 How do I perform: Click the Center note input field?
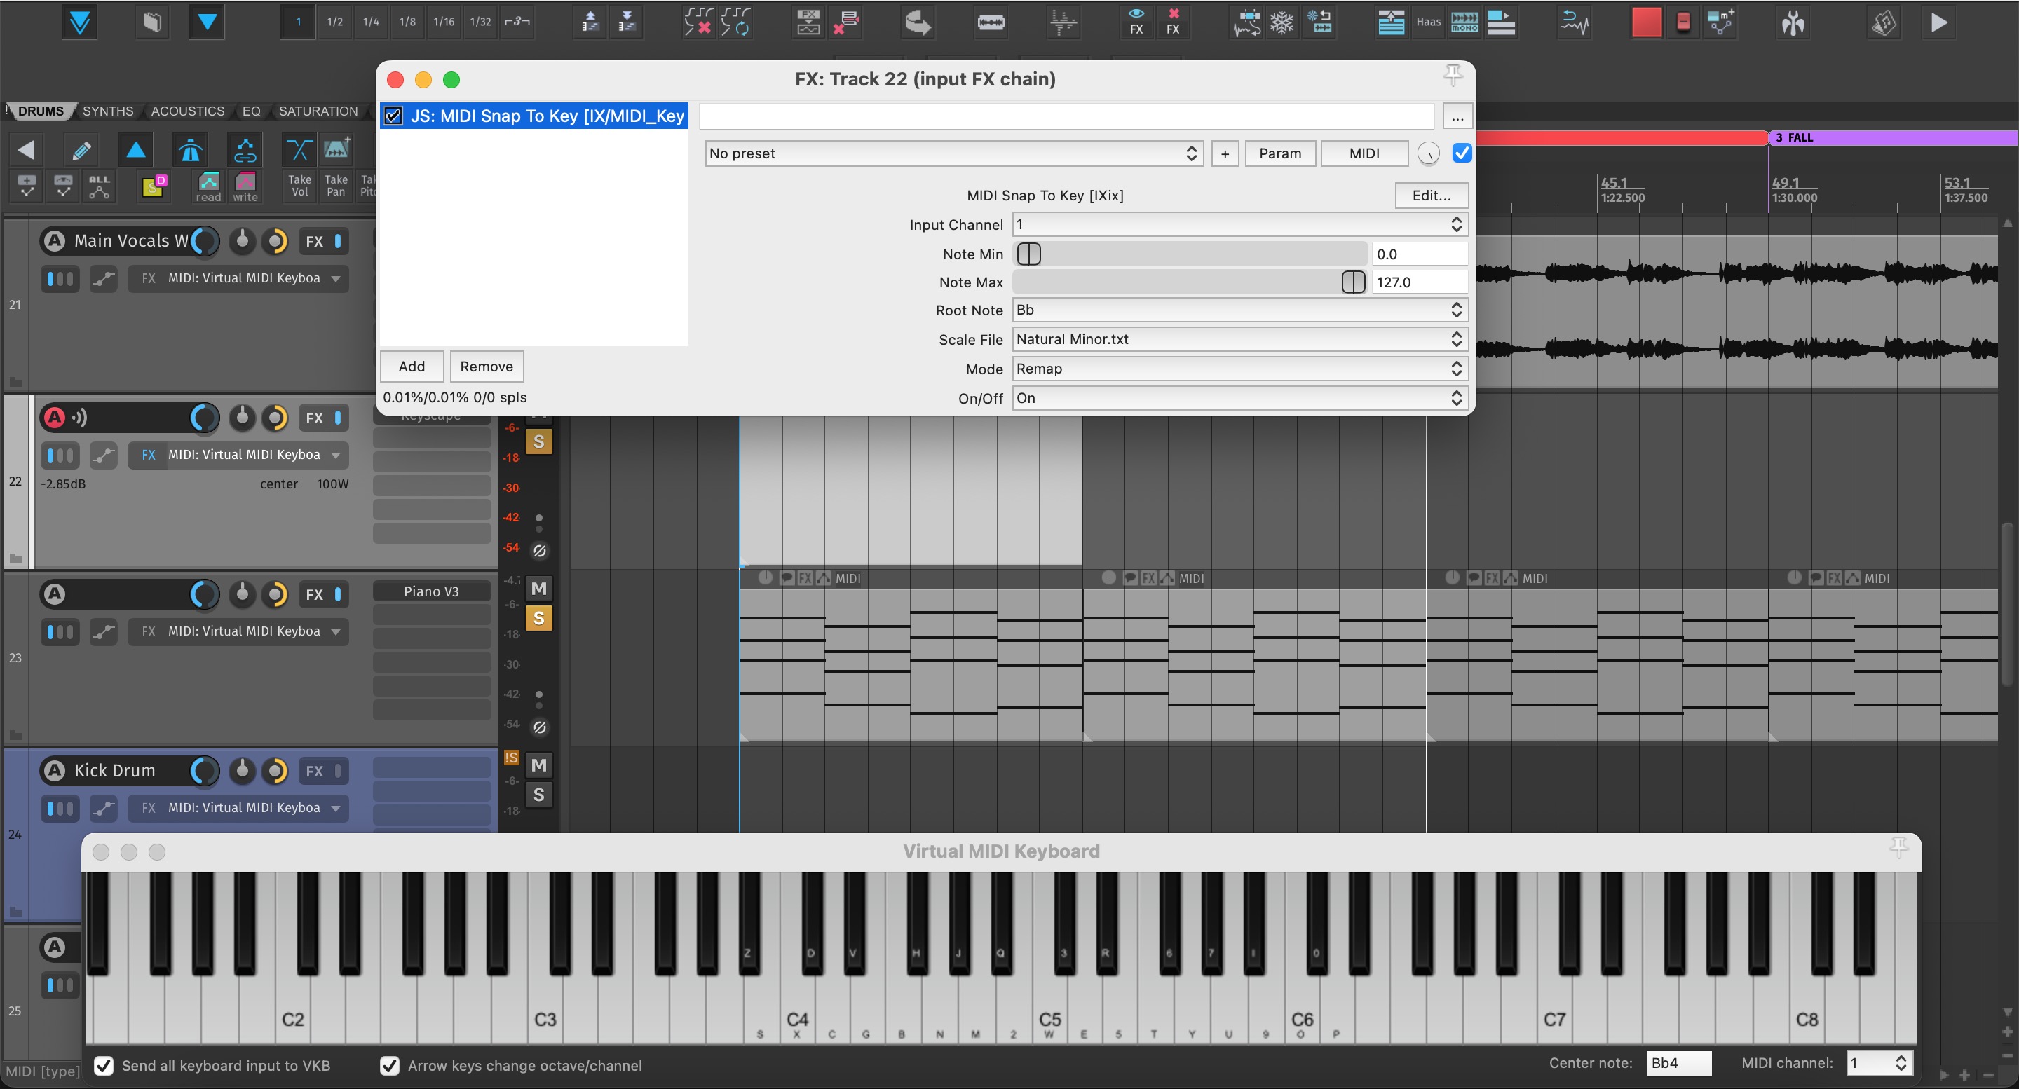(x=1678, y=1063)
